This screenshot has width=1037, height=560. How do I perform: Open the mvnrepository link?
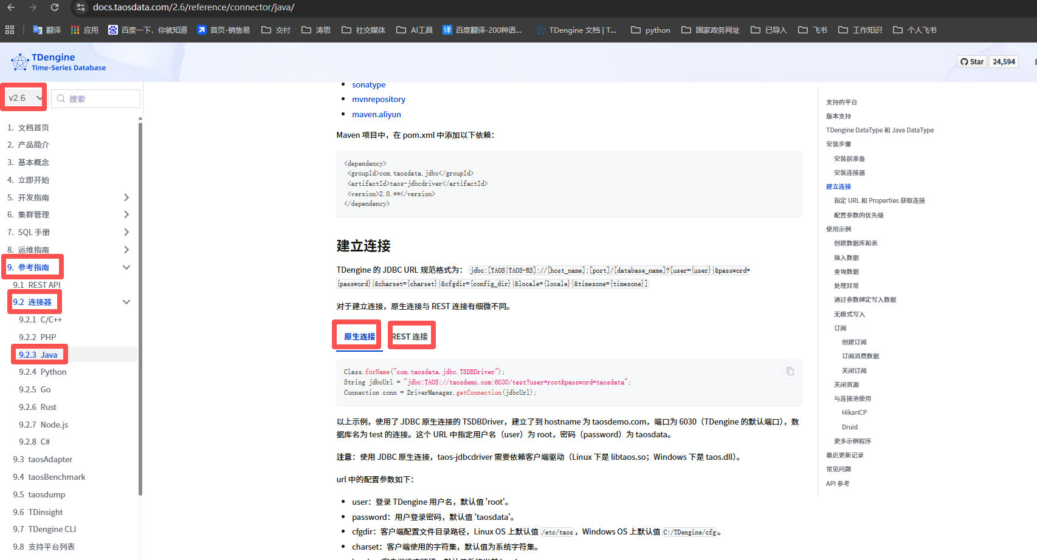(378, 99)
